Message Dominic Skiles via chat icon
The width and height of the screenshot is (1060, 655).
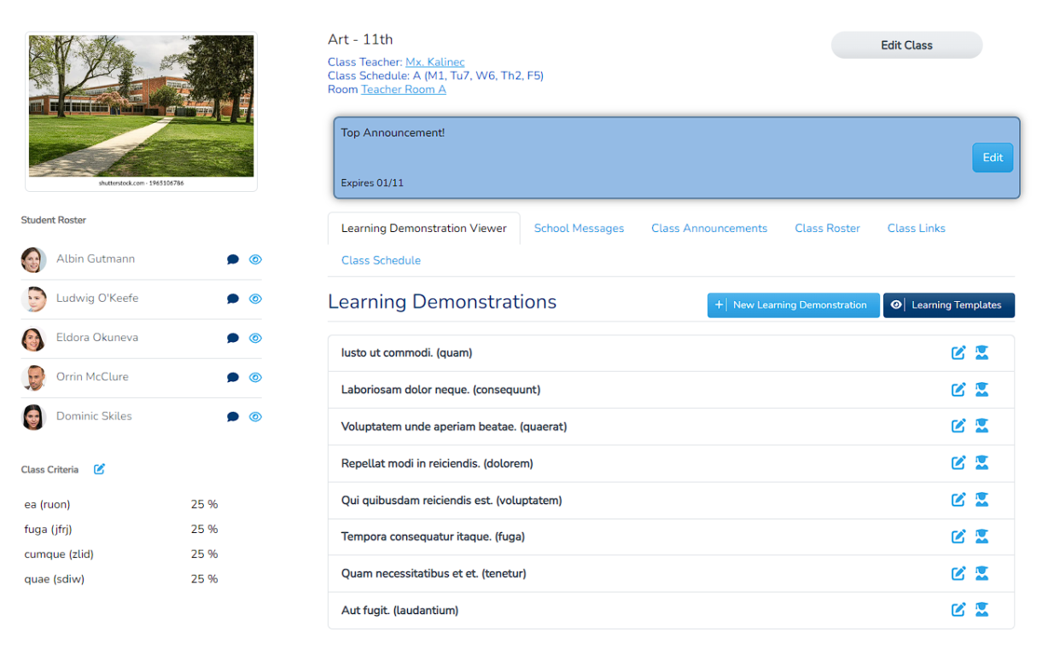pyautogui.click(x=232, y=417)
